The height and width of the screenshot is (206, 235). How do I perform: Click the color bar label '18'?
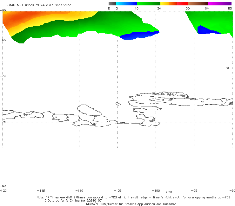tap(137, 9)
